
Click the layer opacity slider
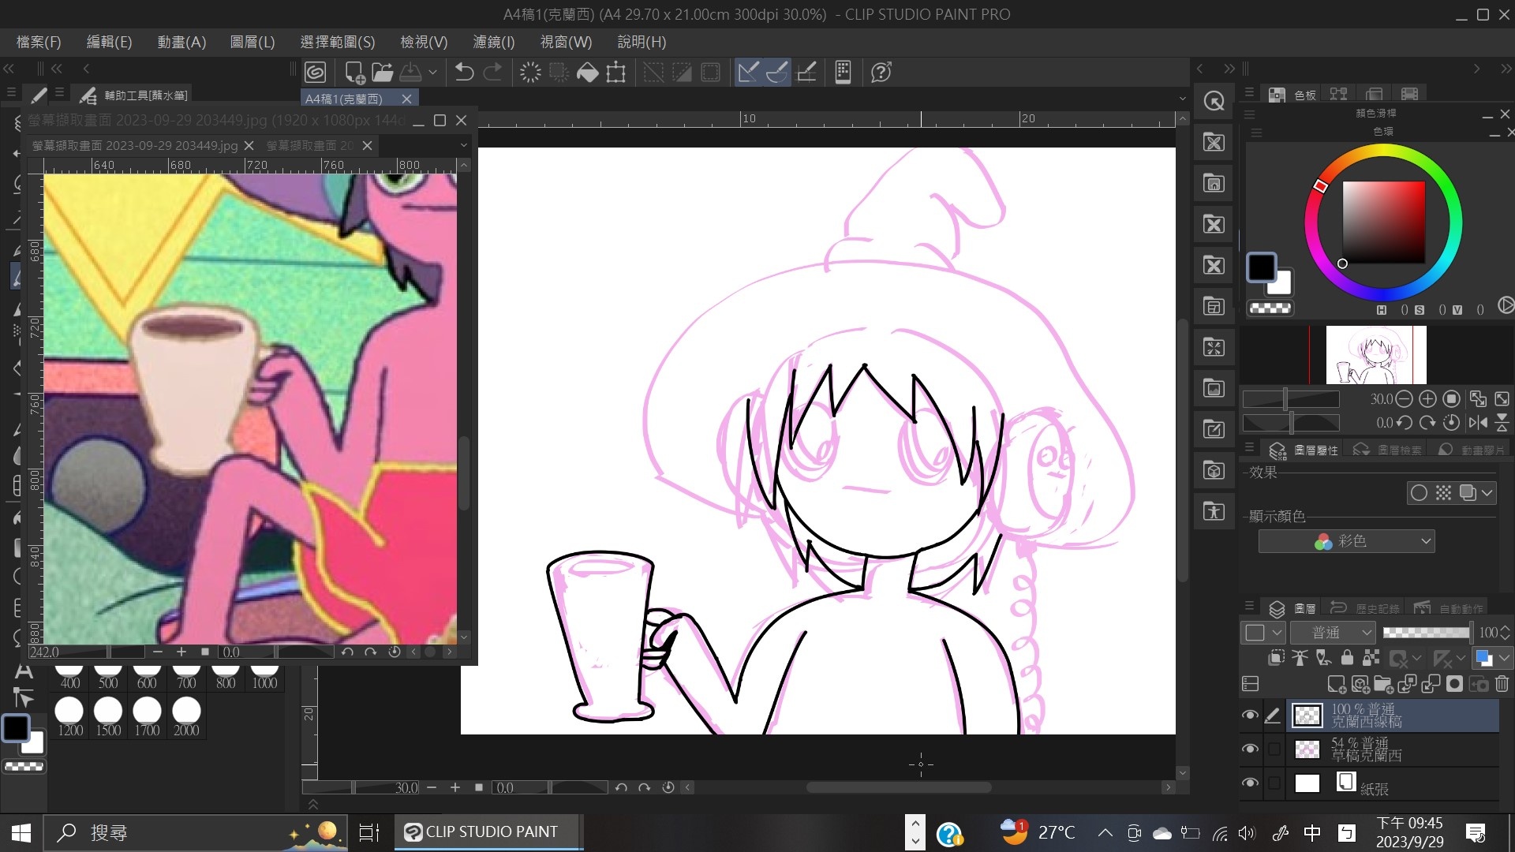click(x=1427, y=633)
